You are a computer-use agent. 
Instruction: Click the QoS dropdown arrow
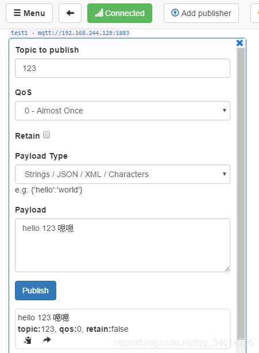(224, 110)
